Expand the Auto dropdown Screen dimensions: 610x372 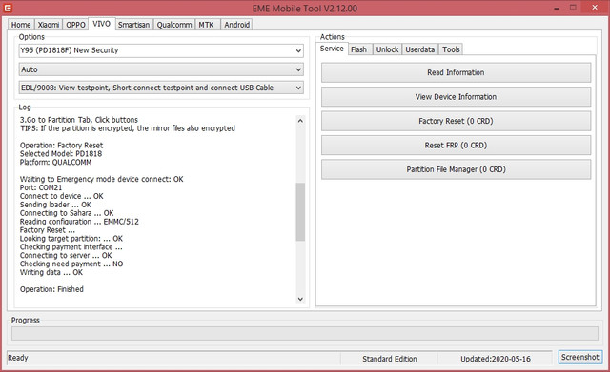[161, 69]
